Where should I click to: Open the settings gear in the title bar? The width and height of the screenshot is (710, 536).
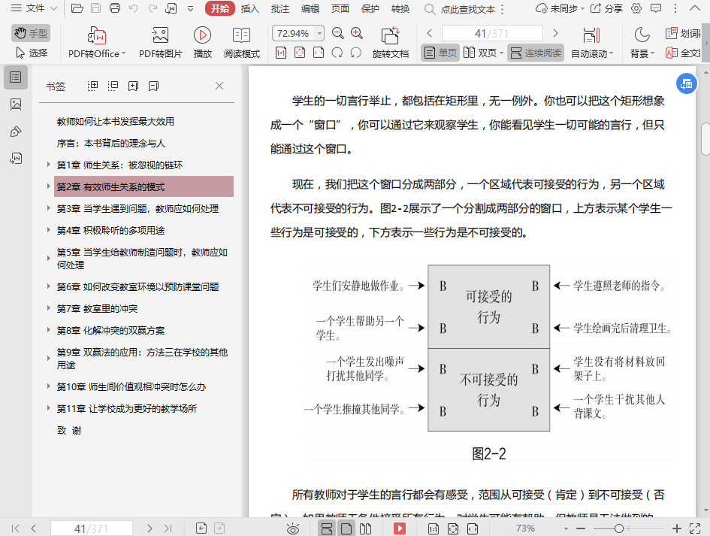tap(636, 8)
